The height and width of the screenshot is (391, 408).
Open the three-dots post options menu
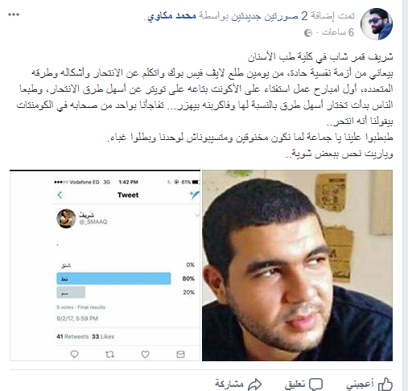tap(14, 14)
